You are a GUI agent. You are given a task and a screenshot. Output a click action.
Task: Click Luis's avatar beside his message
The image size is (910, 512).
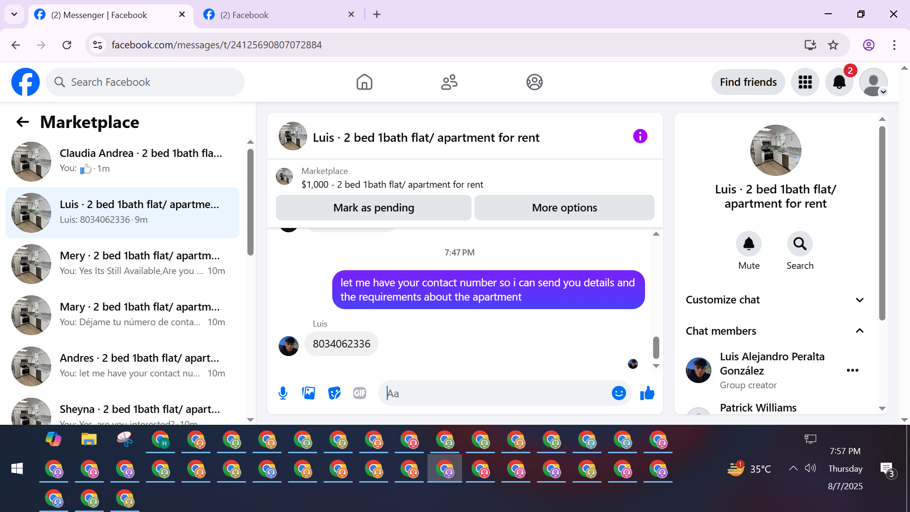click(x=289, y=346)
